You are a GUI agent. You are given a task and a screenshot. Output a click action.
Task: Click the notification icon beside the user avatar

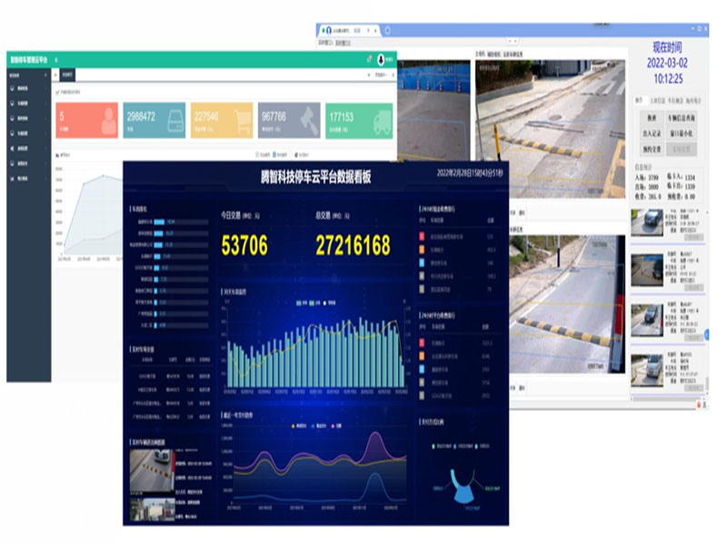[x=369, y=59]
